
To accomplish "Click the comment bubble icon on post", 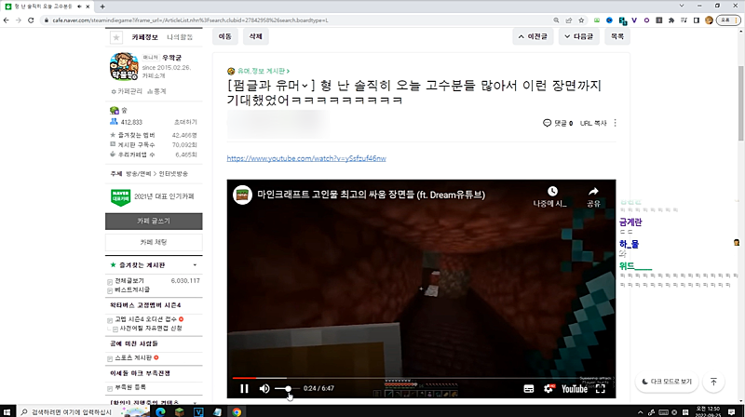I will (547, 123).
